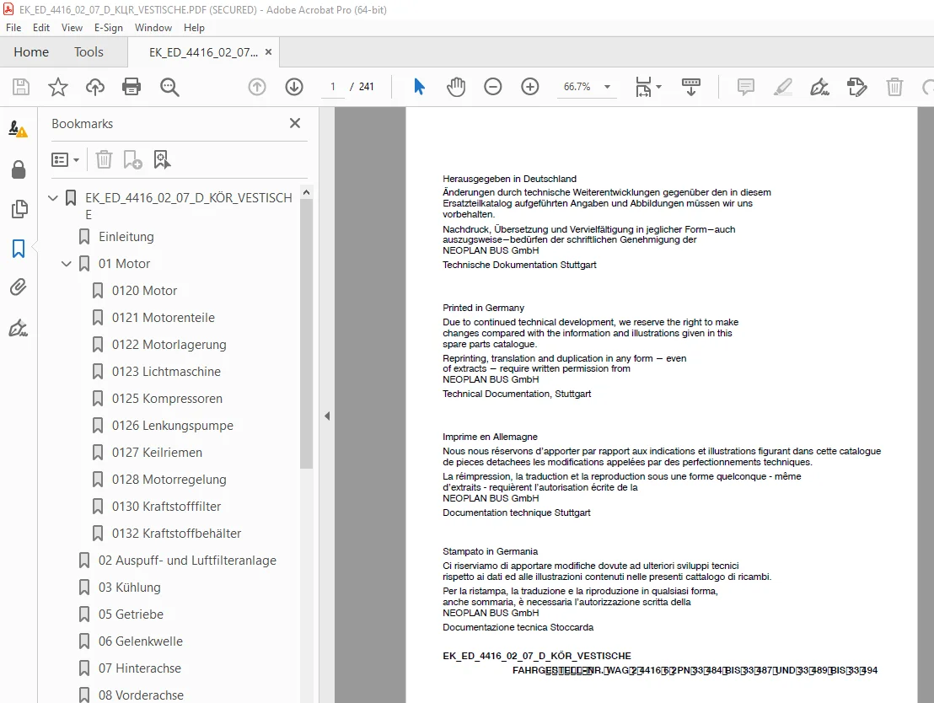Viewport: 934px width, 703px height.
Task: Add document to starred favorites
Action: click(58, 87)
